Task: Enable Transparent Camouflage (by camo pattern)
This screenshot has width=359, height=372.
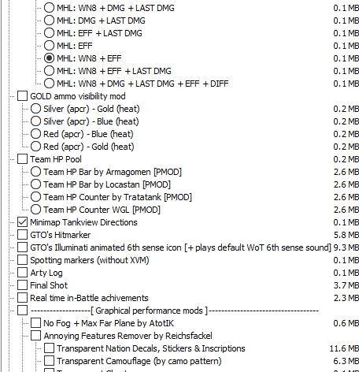Action: pos(49,361)
